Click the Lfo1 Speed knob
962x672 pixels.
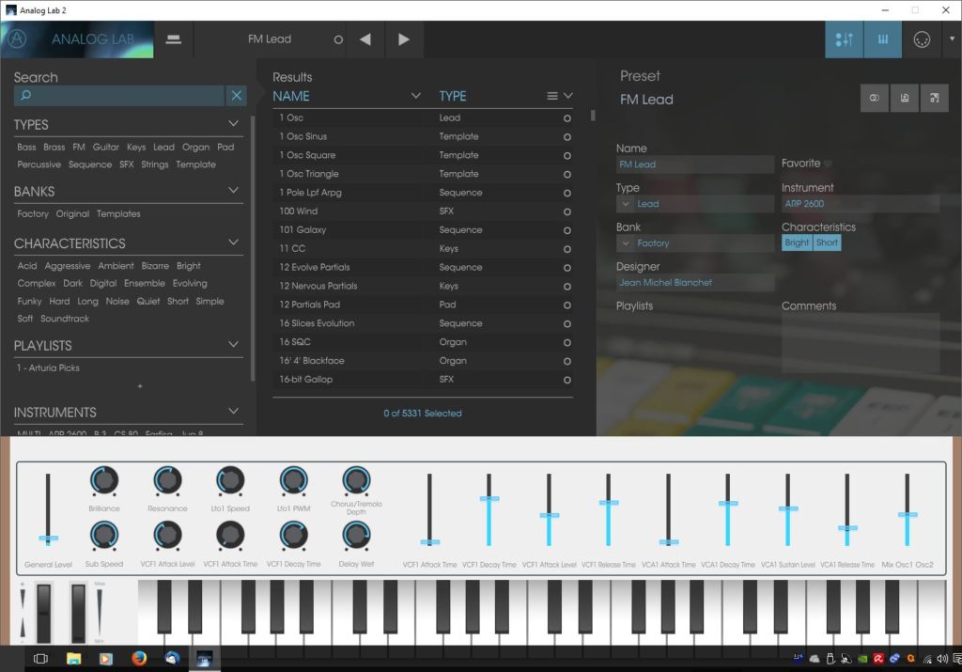(230, 480)
